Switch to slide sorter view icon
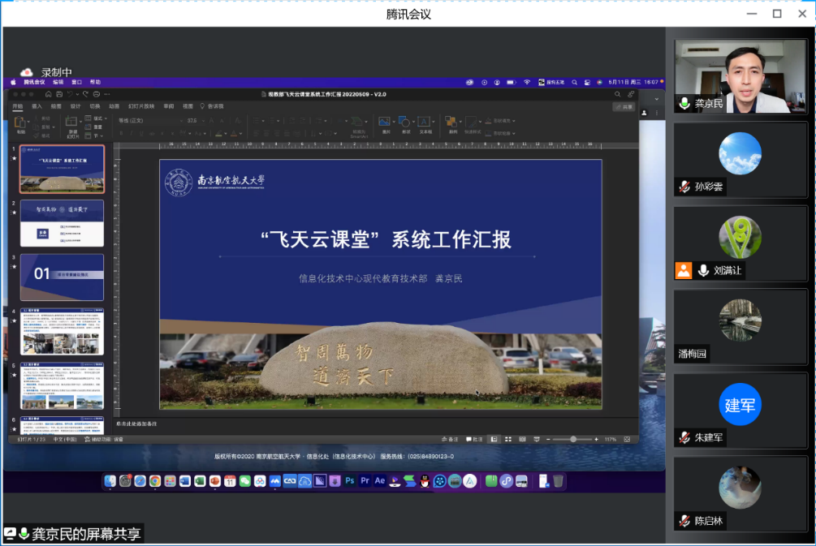Image resolution: width=816 pixels, height=546 pixels. click(508, 440)
